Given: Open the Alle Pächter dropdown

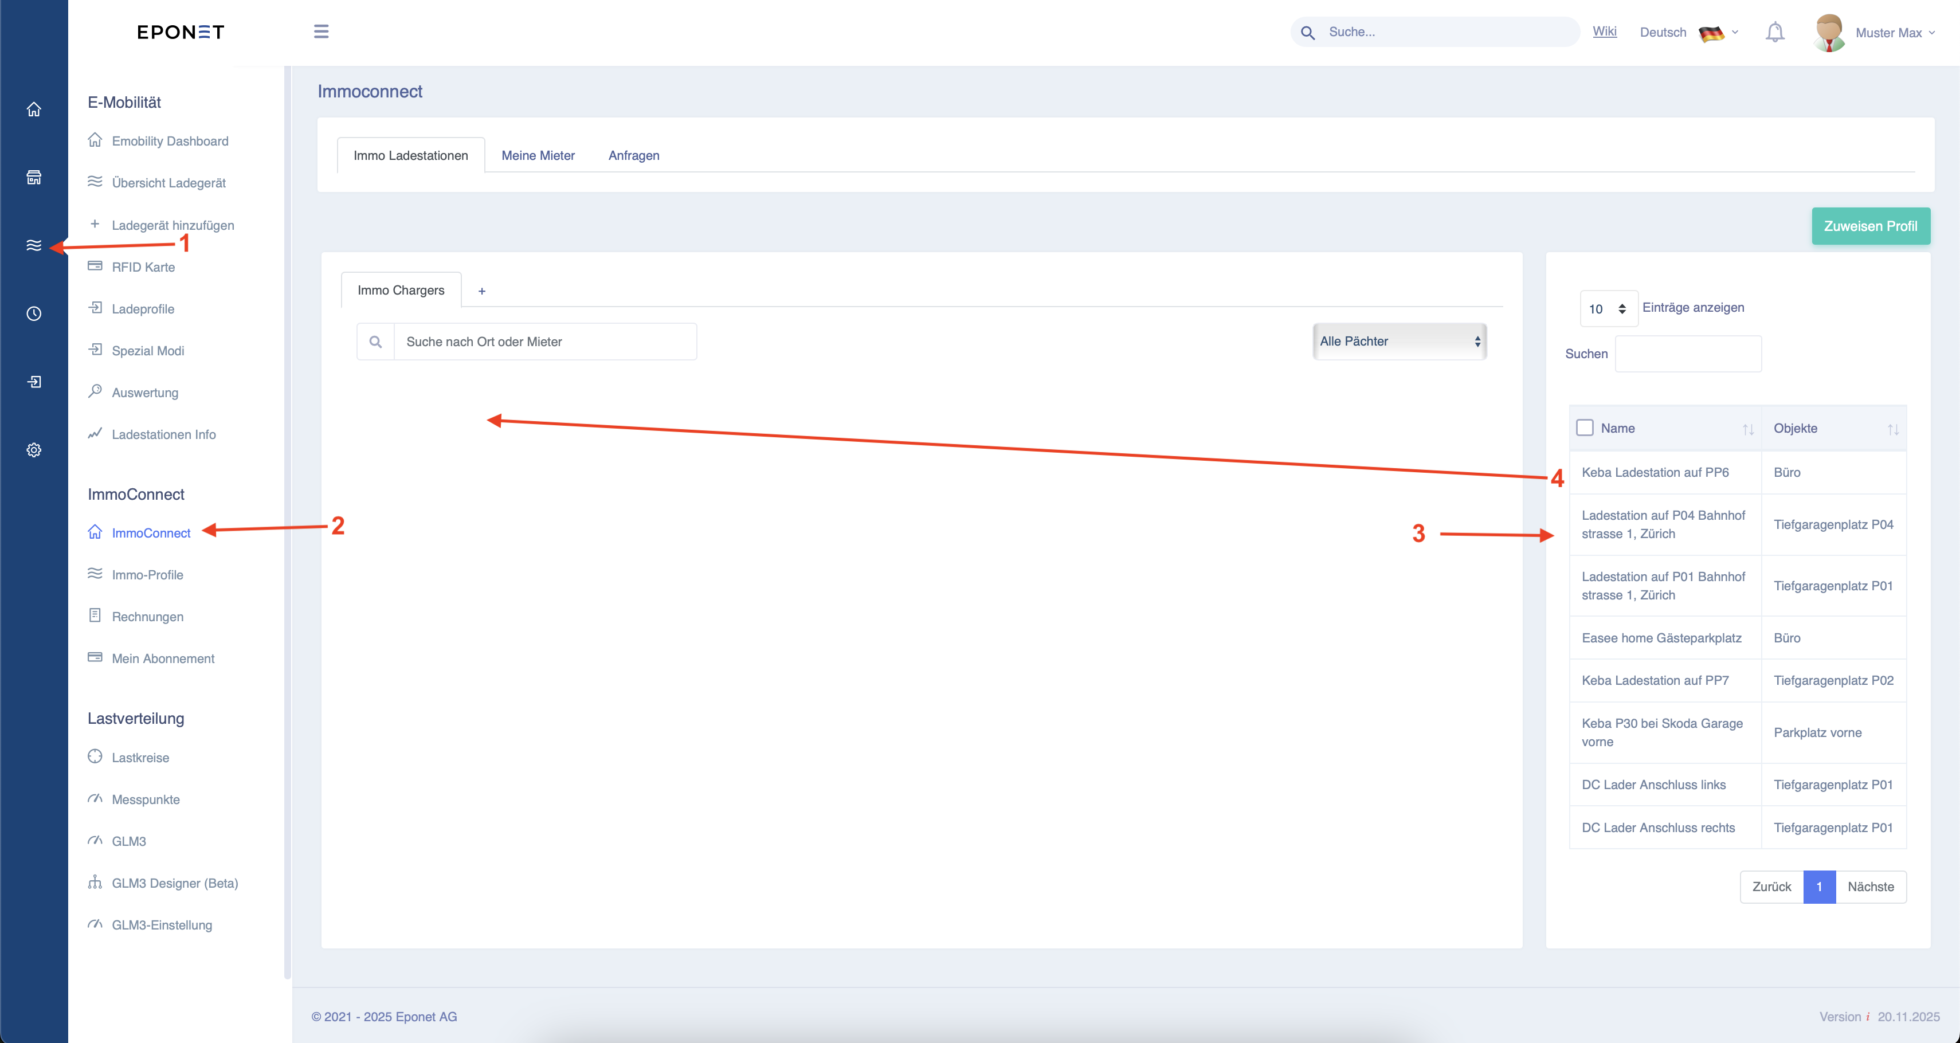Looking at the screenshot, I should click(x=1400, y=342).
